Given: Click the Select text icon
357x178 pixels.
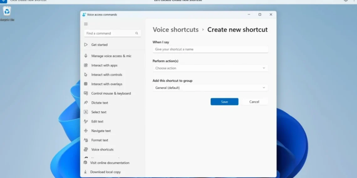Looking at the screenshot, I should (86, 112).
